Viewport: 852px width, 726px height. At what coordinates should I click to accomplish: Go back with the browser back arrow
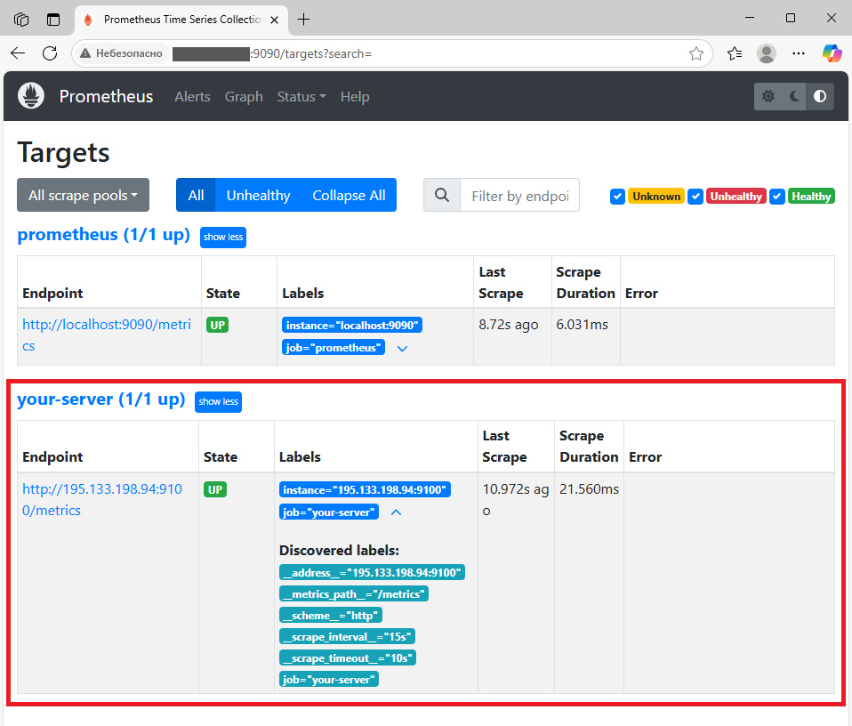(18, 53)
